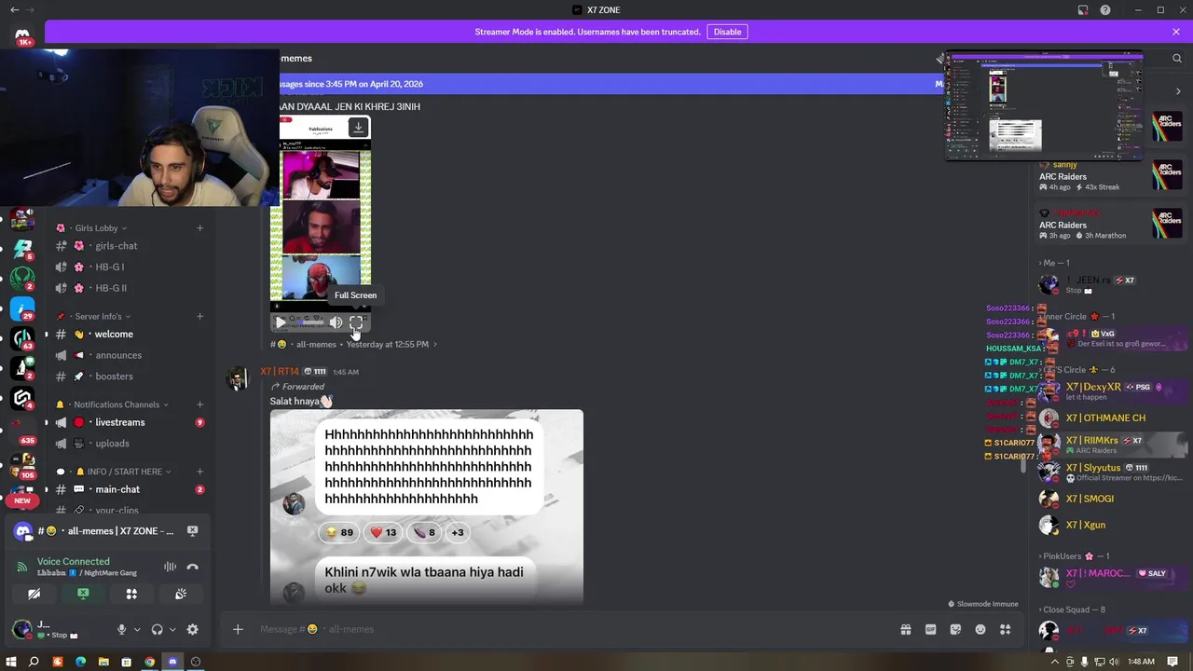
Task: Stop screen share in all-memes header
Action: (192, 530)
